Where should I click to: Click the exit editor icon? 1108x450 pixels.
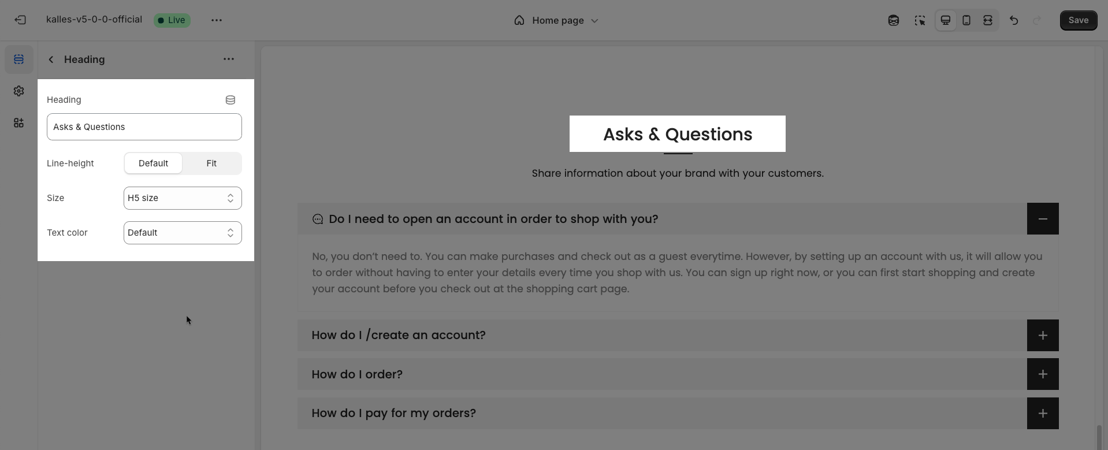tap(20, 20)
